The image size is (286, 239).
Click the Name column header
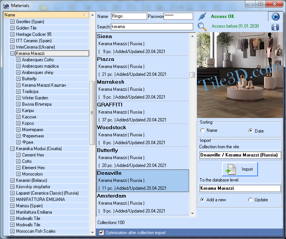(46, 15)
